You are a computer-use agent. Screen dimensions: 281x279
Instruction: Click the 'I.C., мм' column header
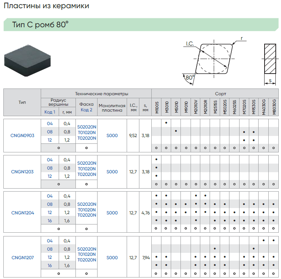coord(133,108)
